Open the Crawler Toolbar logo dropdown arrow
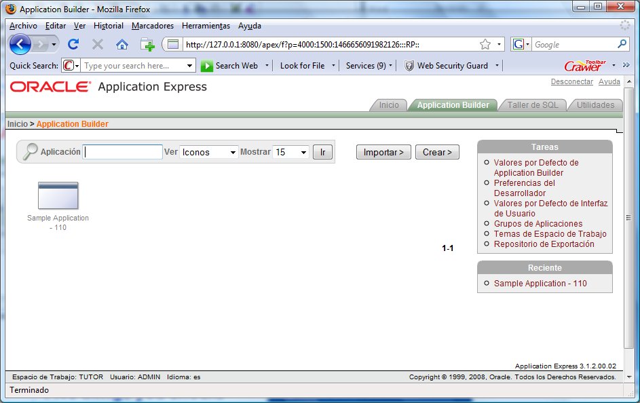 click(614, 65)
